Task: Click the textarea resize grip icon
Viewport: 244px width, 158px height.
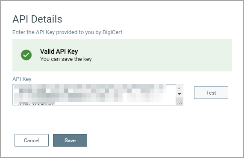Action: point(181,103)
